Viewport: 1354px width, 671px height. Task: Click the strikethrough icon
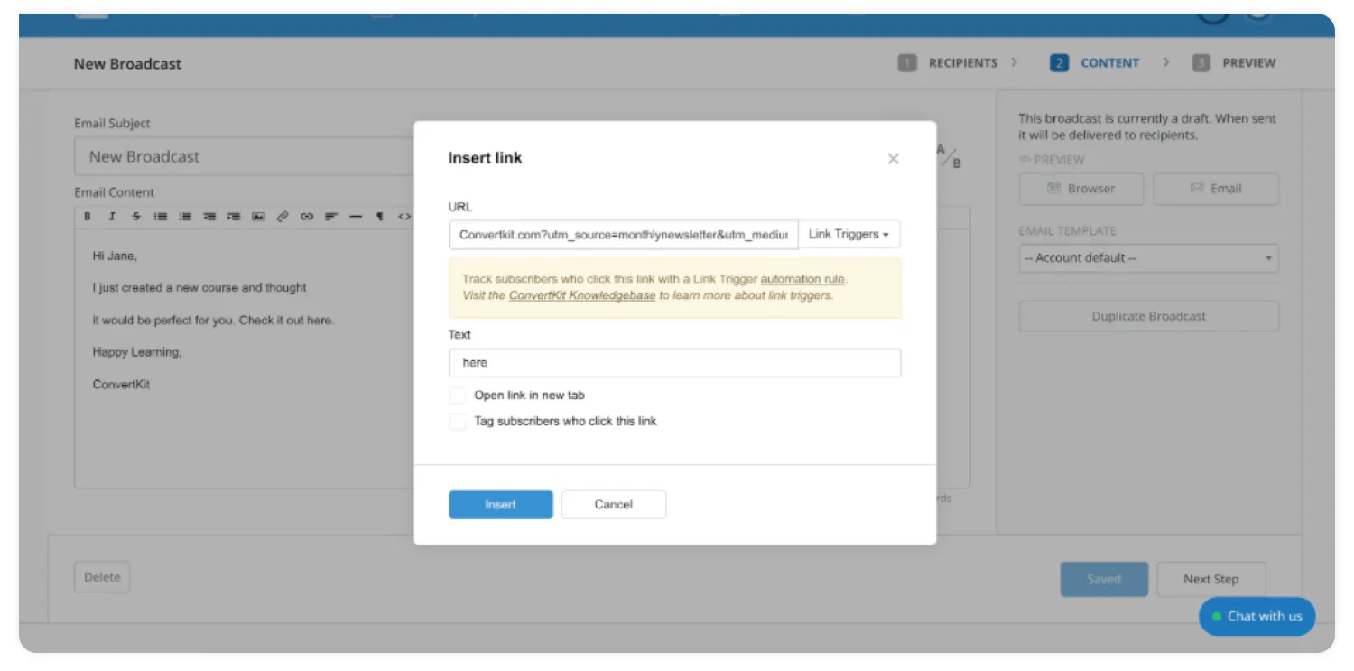pos(136,217)
